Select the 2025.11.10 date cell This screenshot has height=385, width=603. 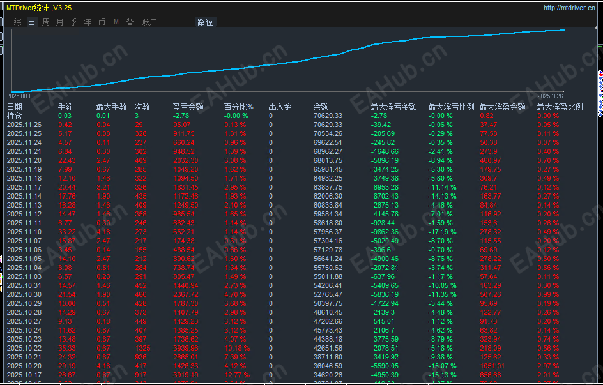pos(24,232)
